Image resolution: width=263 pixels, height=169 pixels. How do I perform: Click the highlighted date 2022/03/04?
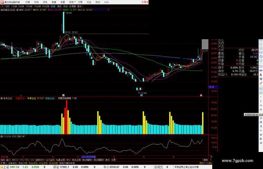click(89, 157)
